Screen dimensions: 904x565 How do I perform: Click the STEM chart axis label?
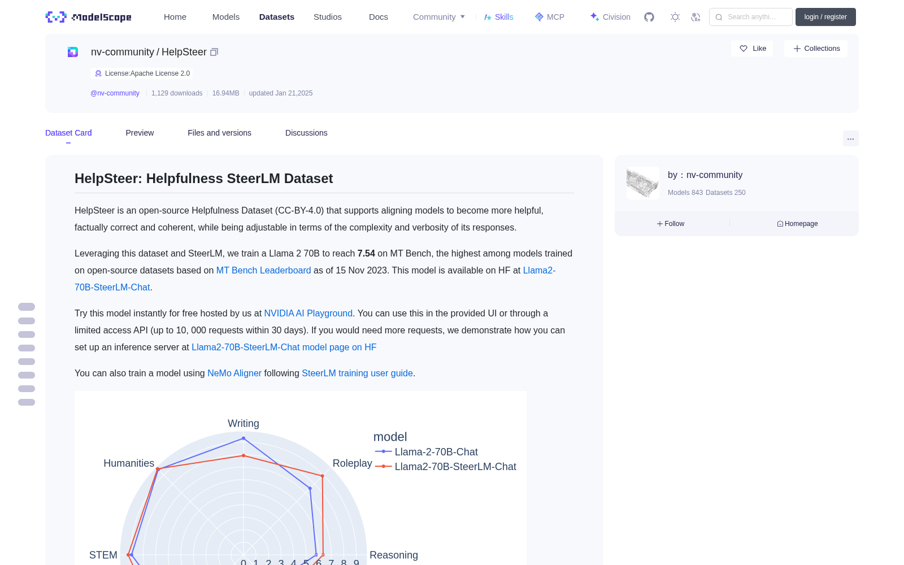[x=103, y=555]
